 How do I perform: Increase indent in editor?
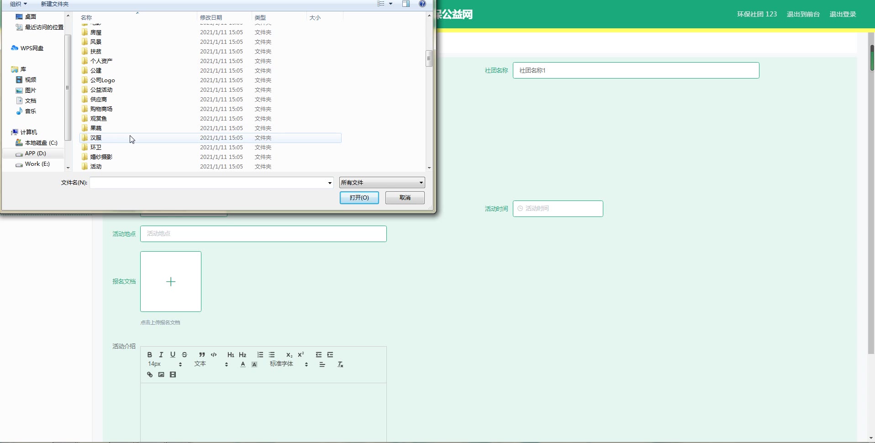pos(330,355)
